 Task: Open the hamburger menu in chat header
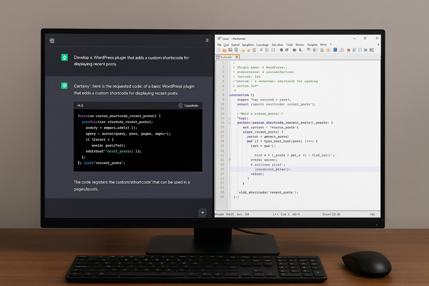pos(207,40)
